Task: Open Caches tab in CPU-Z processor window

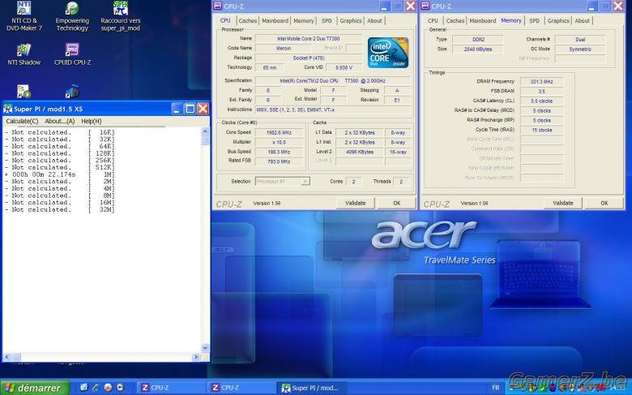Action: [247, 20]
